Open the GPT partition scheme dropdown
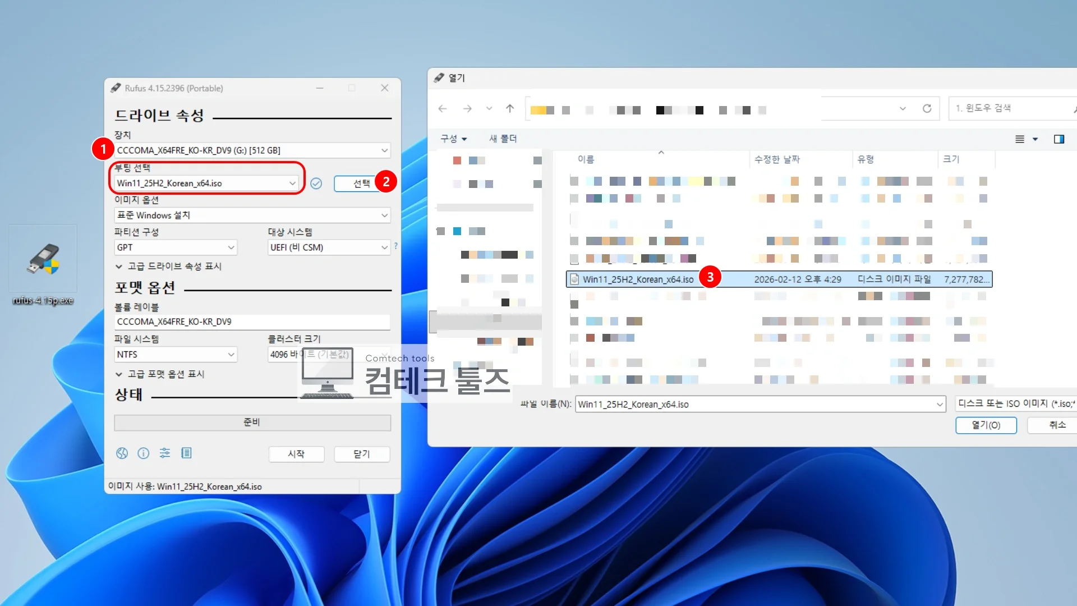 [176, 247]
